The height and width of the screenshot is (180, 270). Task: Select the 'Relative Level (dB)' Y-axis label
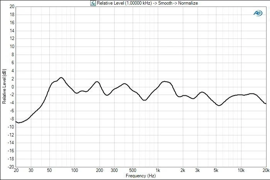click(x=4, y=87)
